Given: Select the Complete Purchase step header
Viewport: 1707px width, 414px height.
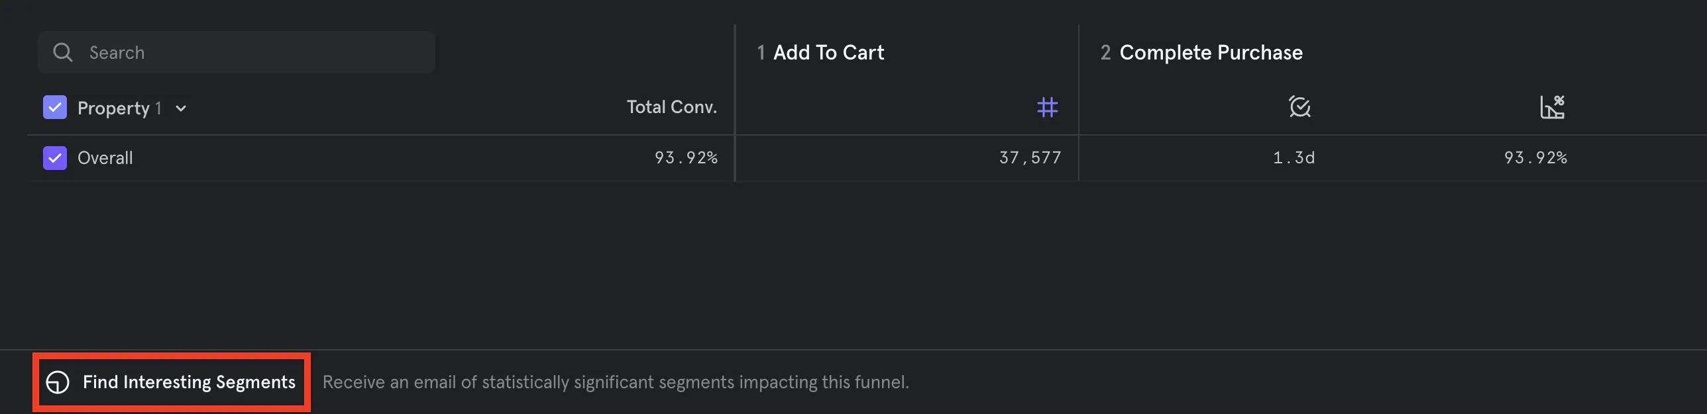Looking at the screenshot, I should point(1210,52).
